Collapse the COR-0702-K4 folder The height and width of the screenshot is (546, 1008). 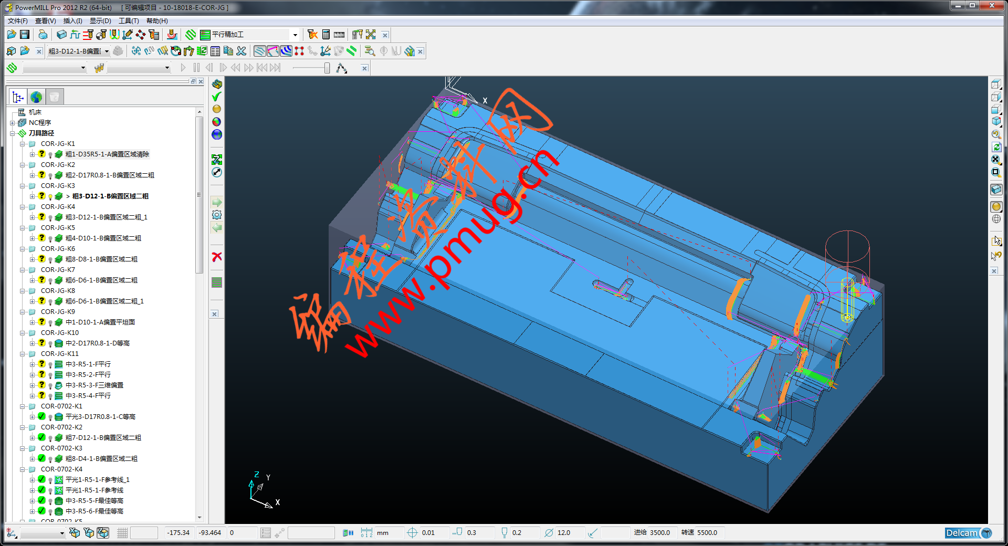[x=23, y=469]
